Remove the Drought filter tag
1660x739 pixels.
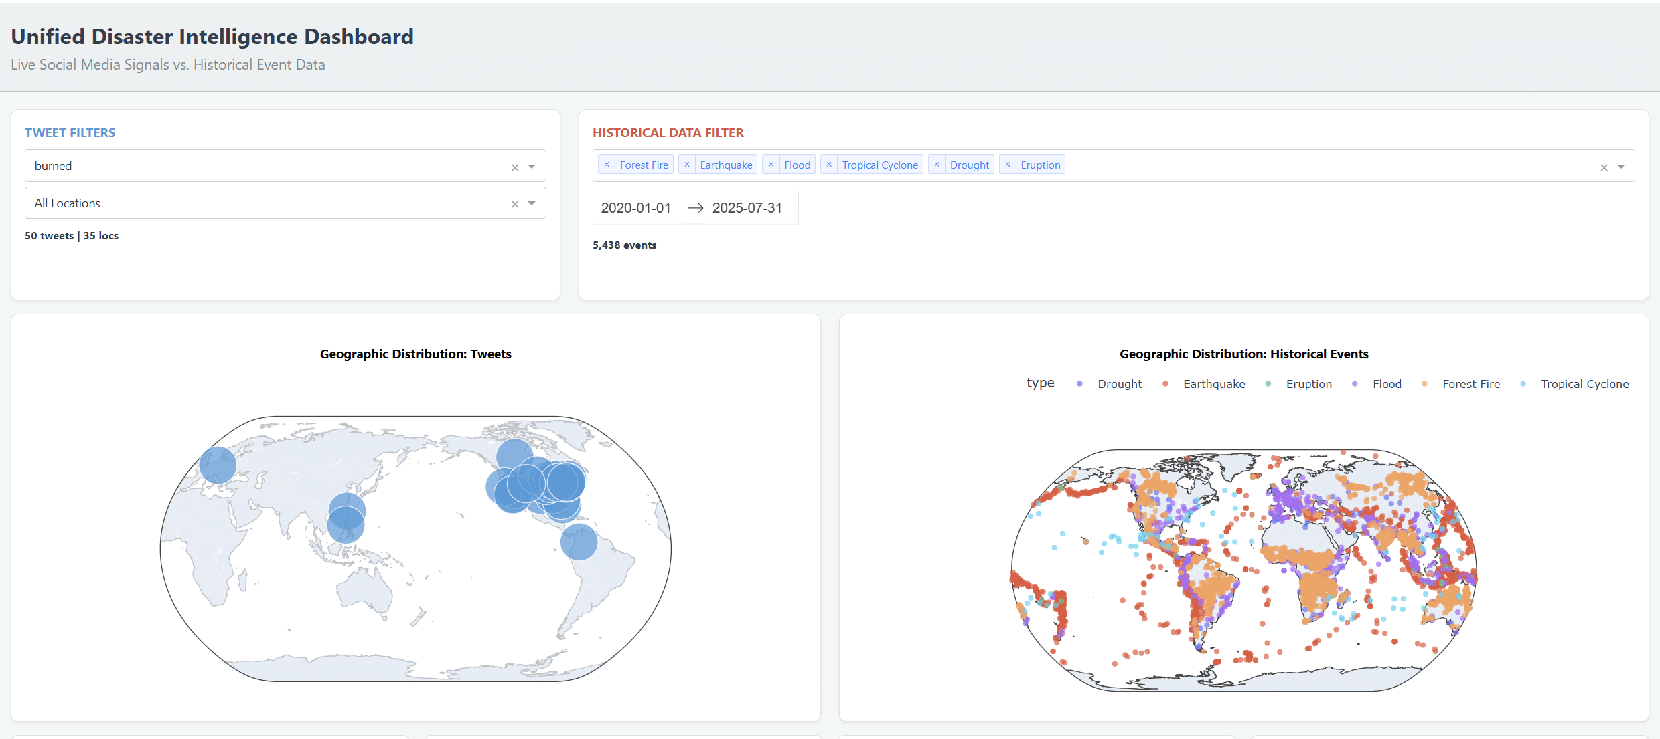(x=937, y=165)
